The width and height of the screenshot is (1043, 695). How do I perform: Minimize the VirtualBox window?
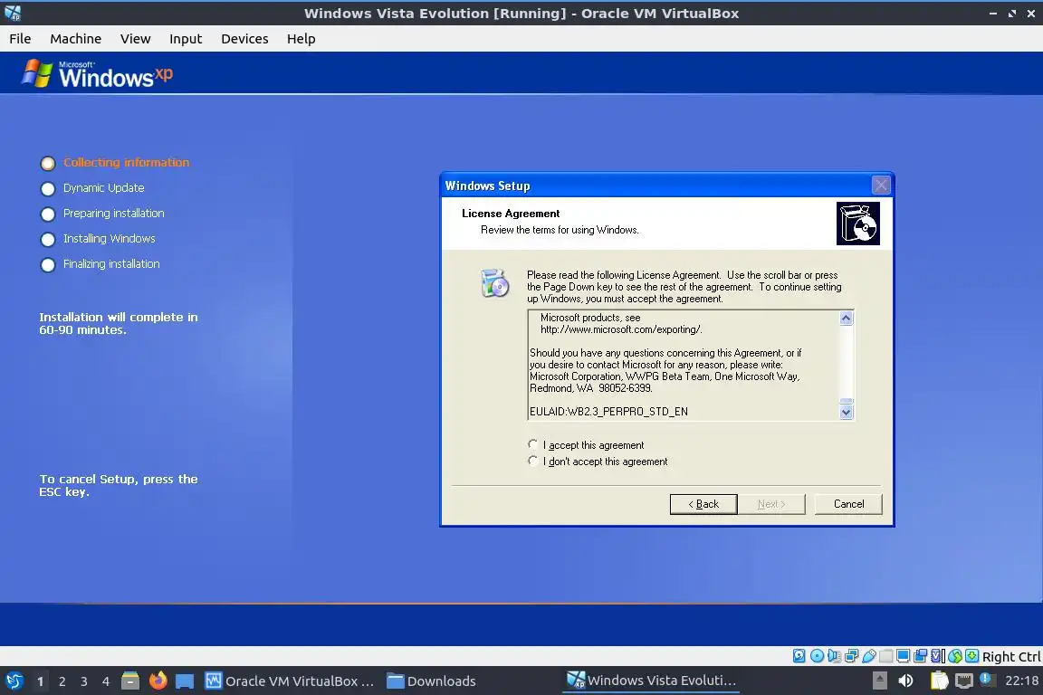(x=993, y=13)
